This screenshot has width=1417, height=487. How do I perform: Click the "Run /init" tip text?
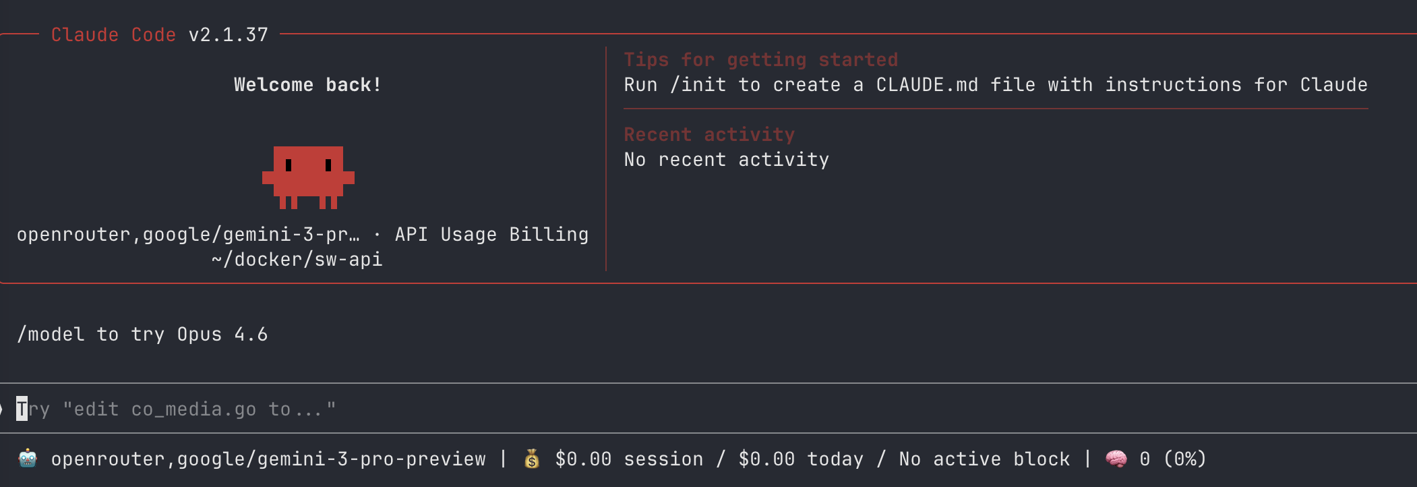995,85
